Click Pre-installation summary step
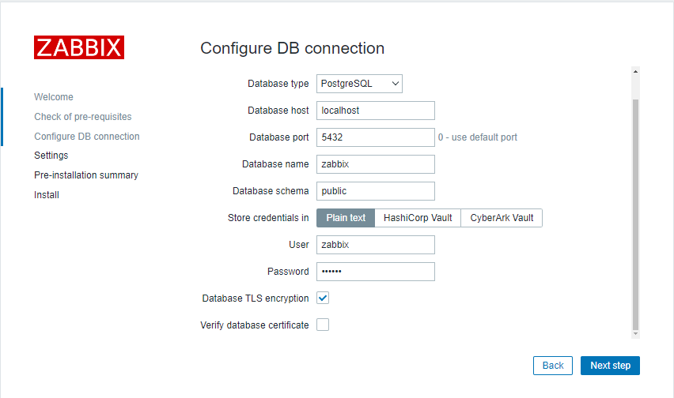Screen dimensions: 674x398 (x=86, y=175)
